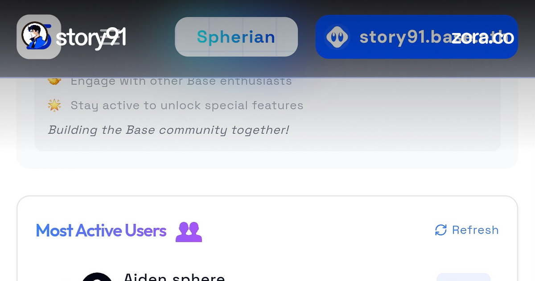Click the Refresh link text
535x281 pixels.
(475, 230)
